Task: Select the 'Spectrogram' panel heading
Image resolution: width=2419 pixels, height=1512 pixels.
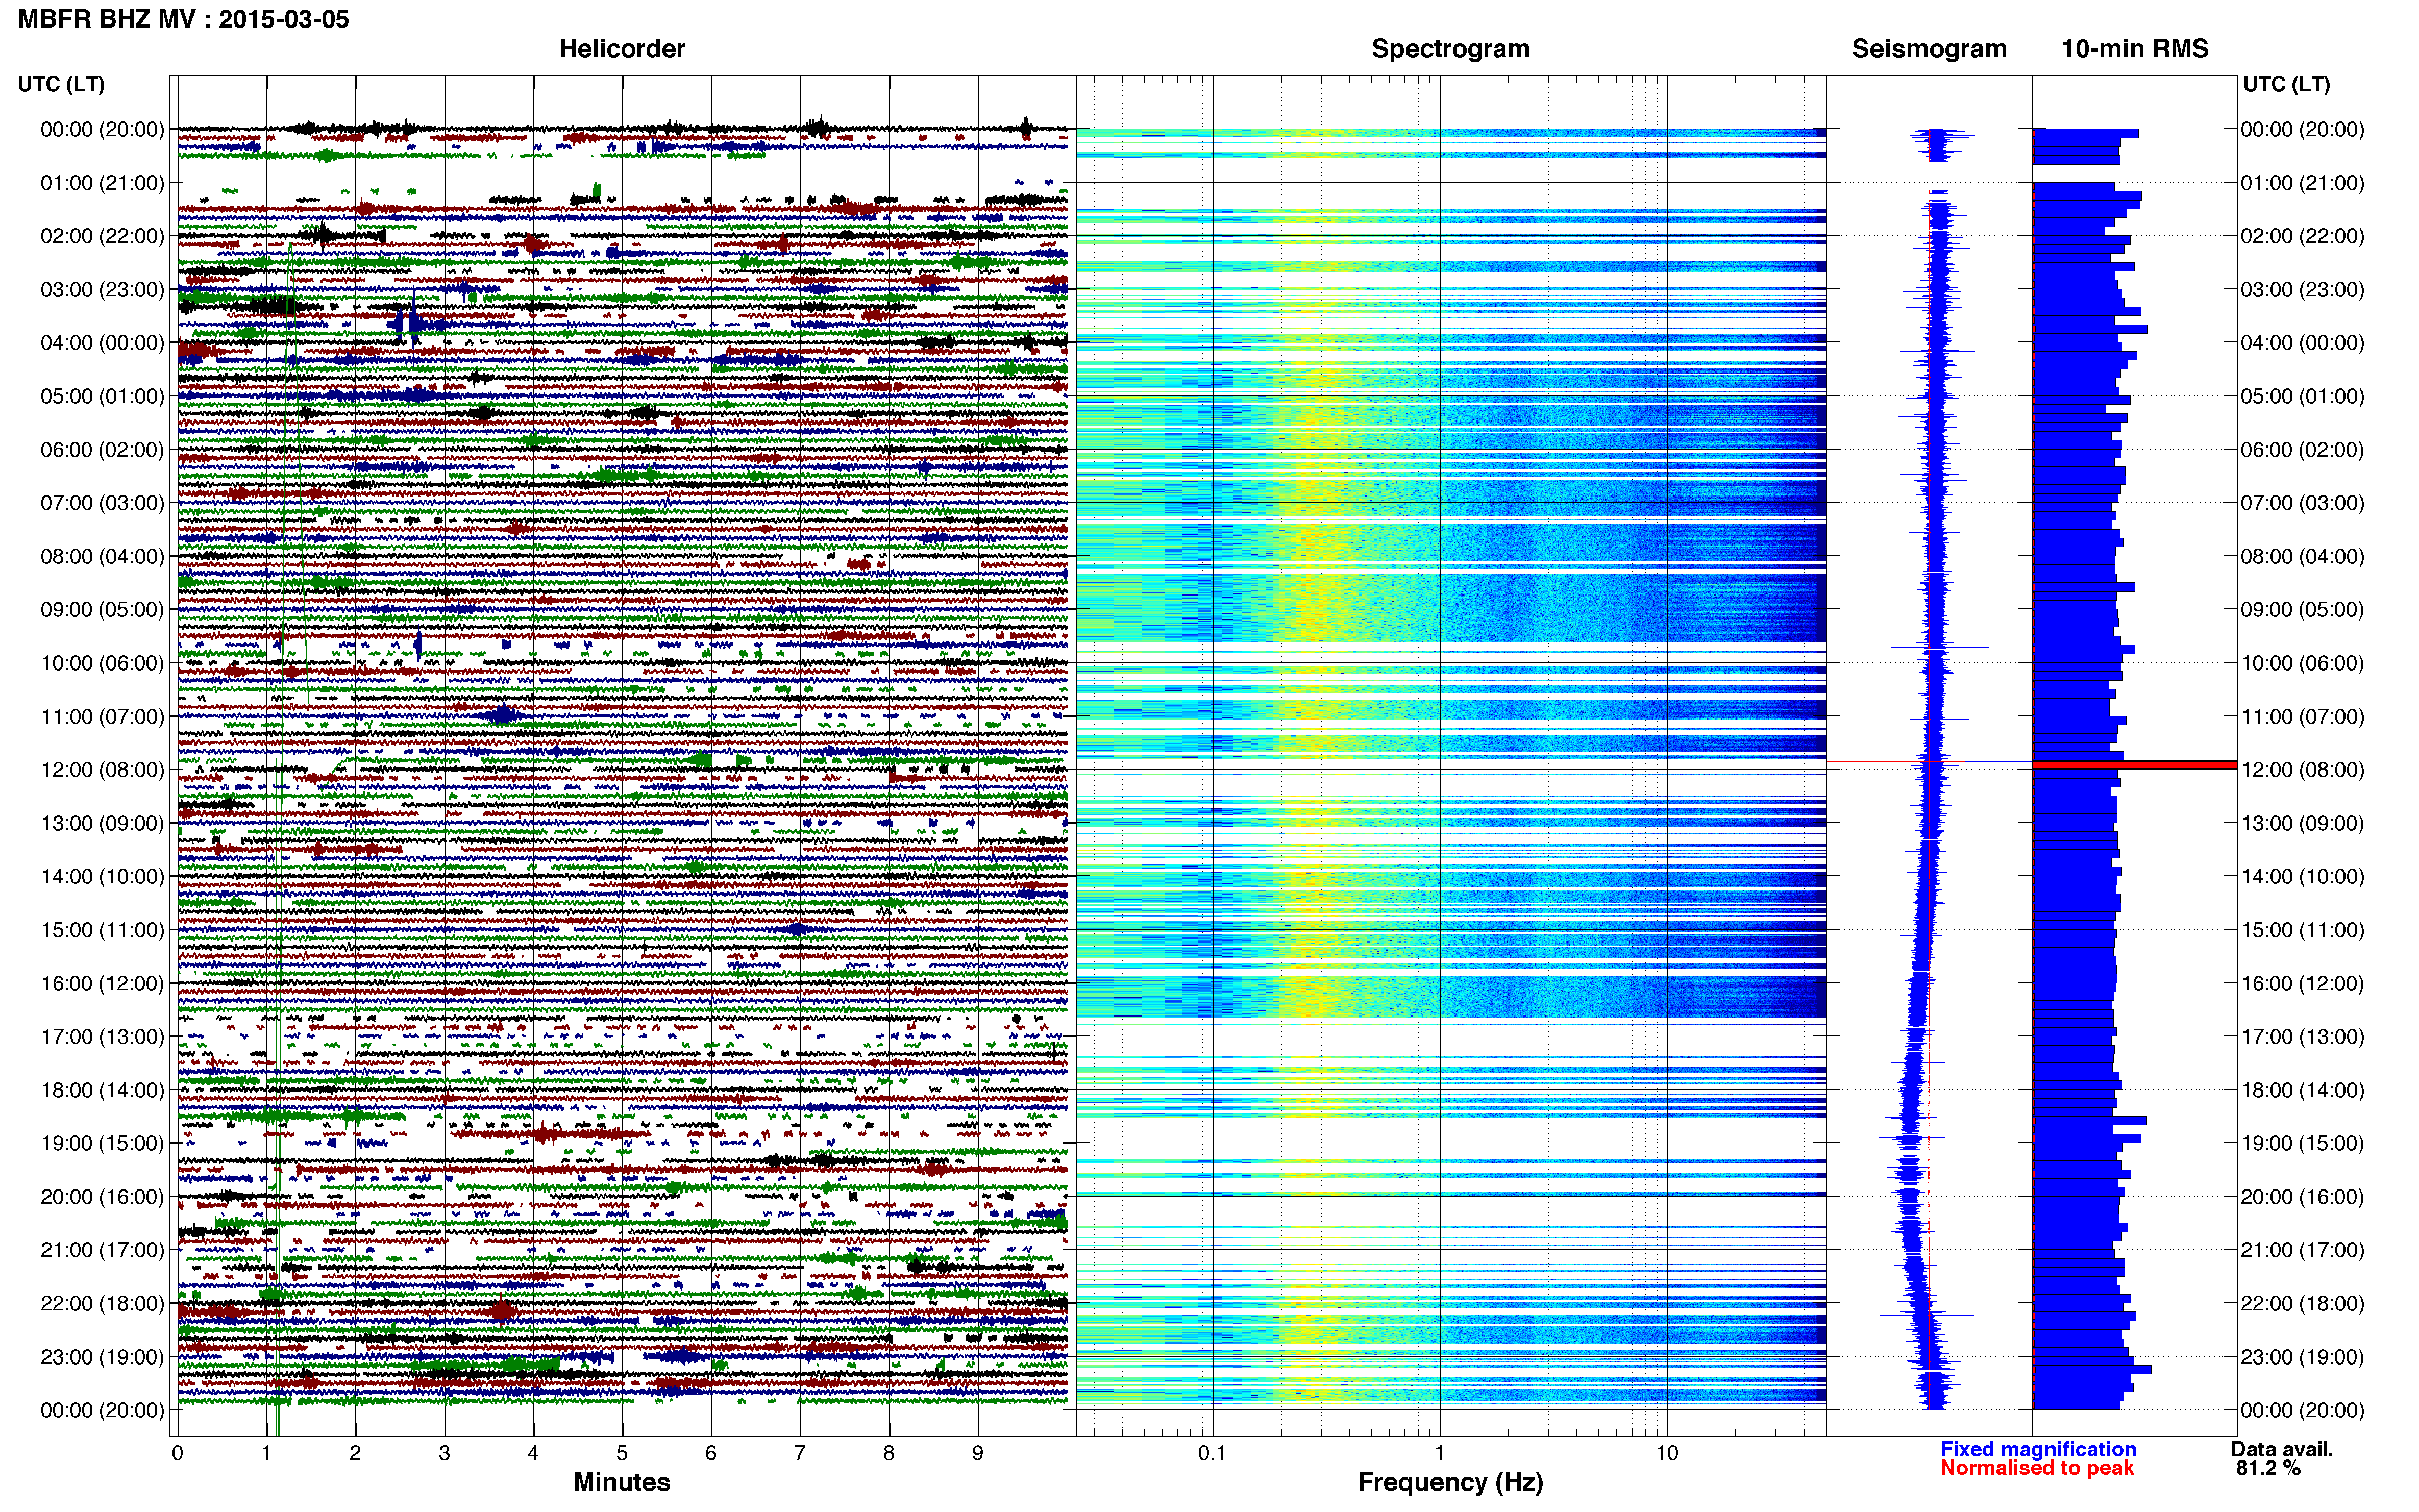Action: coord(1450,49)
